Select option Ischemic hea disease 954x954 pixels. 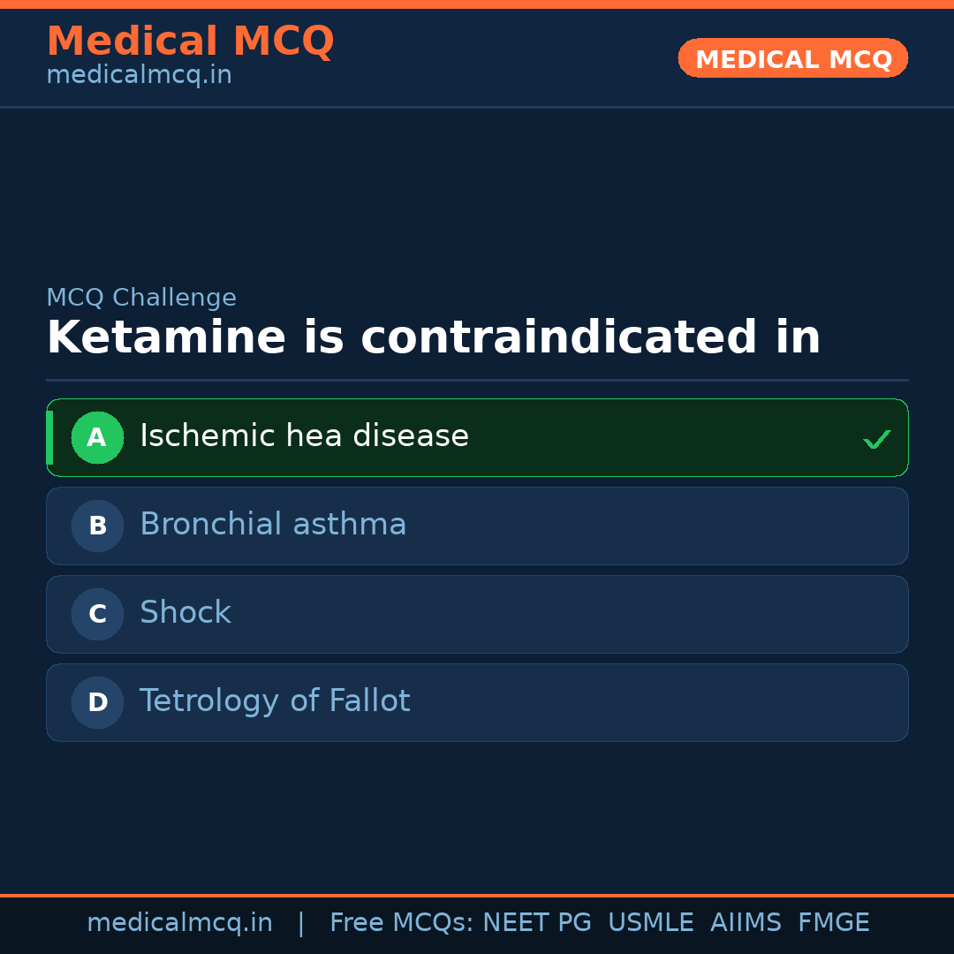click(477, 437)
